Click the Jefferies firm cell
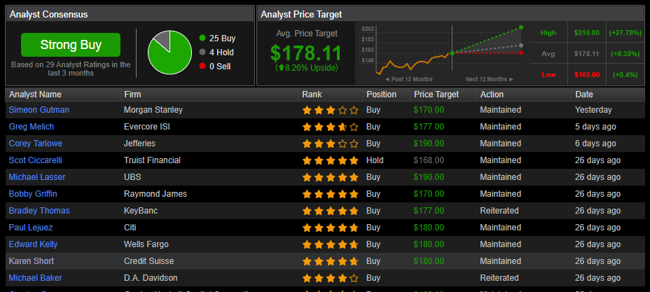Screen dimensions: 650x292 point(139,144)
